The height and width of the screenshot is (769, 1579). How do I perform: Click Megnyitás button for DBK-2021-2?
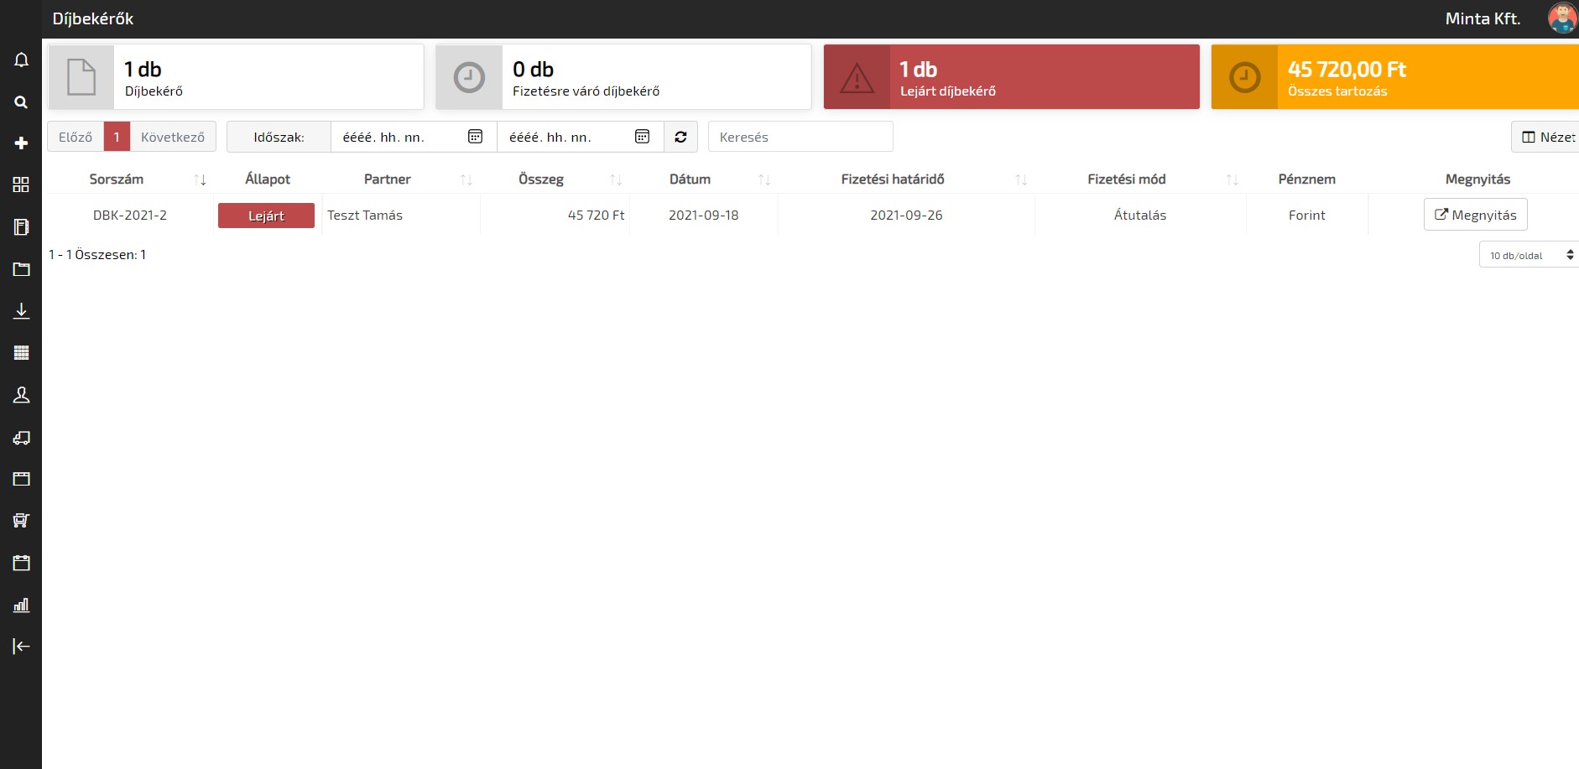pyautogui.click(x=1475, y=215)
